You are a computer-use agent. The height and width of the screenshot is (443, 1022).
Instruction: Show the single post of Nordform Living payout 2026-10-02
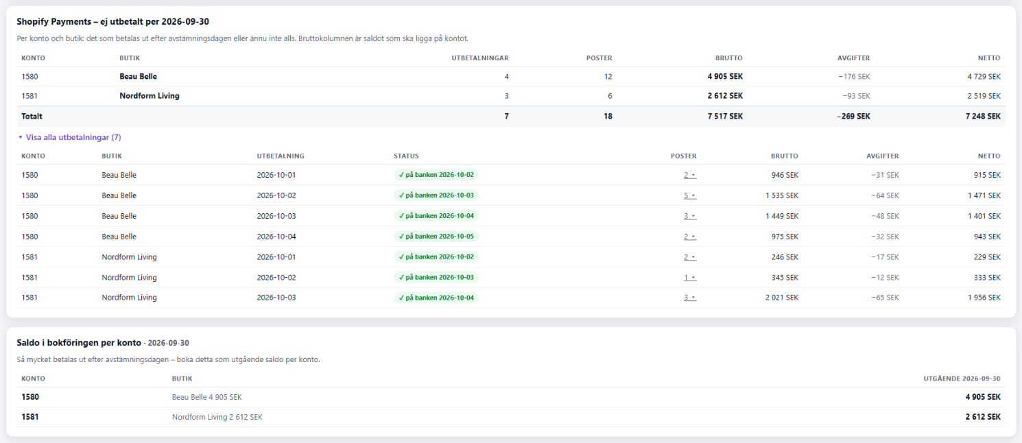[x=689, y=278]
